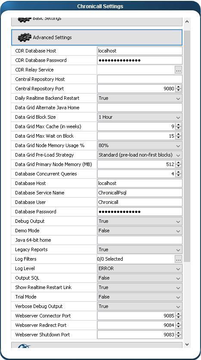Click Data Grid Alternate Java Home field
Screen dimensions: 201x360
coord(139,108)
